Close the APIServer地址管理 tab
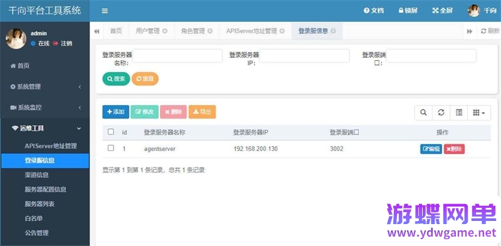 coord(282,31)
